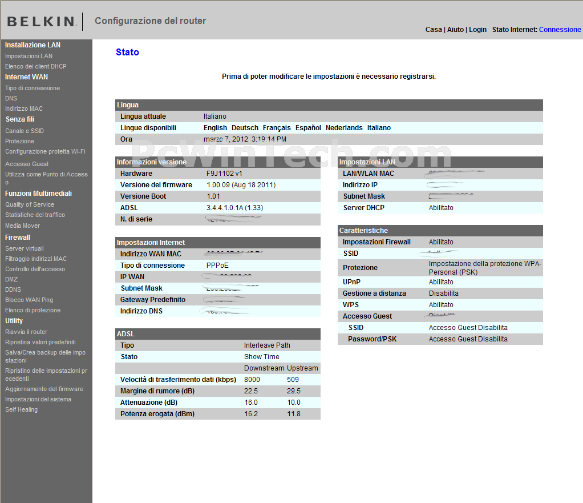Image resolution: width=583 pixels, height=503 pixels.
Task: Click PPPoE connection type value
Action: pos(217,265)
